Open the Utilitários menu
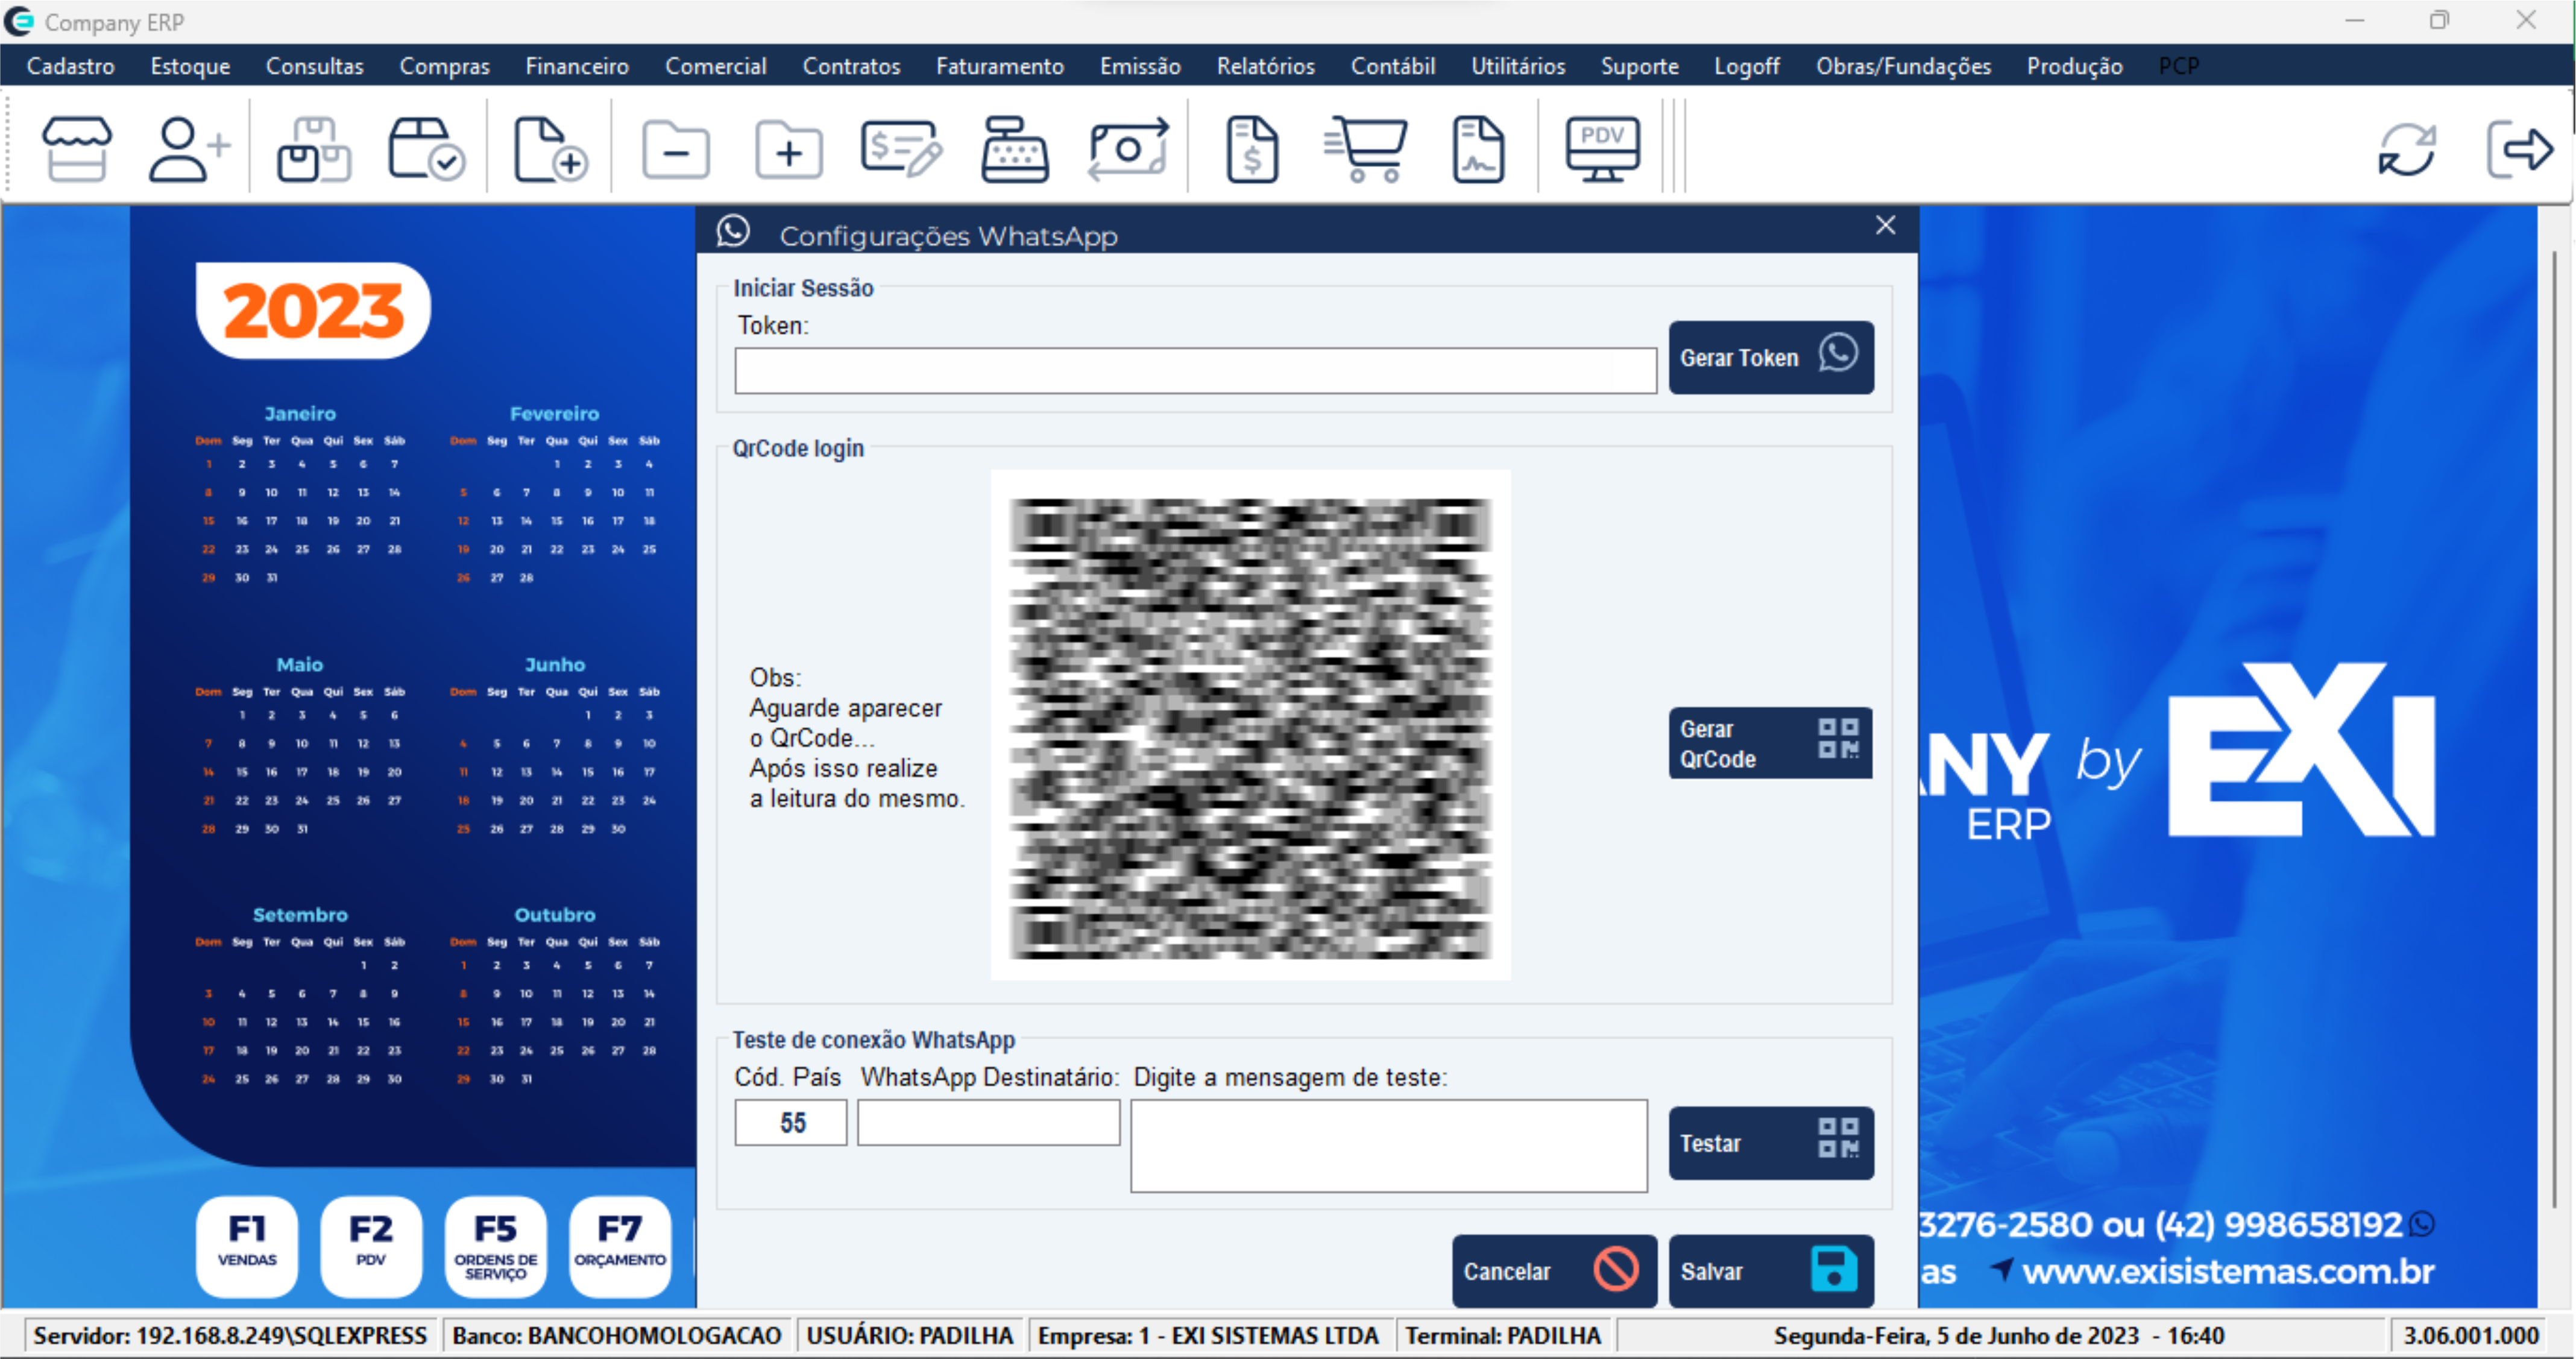This screenshot has height=1359, width=2576. (1517, 66)
